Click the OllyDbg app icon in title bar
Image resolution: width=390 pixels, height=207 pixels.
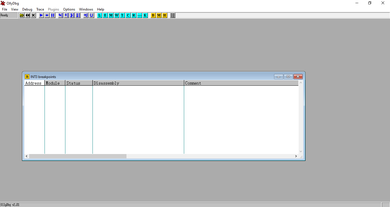(x=3, y=3)
